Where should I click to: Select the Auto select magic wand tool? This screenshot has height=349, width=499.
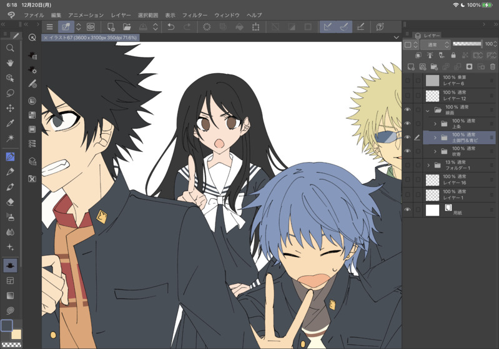pos(10,138)
